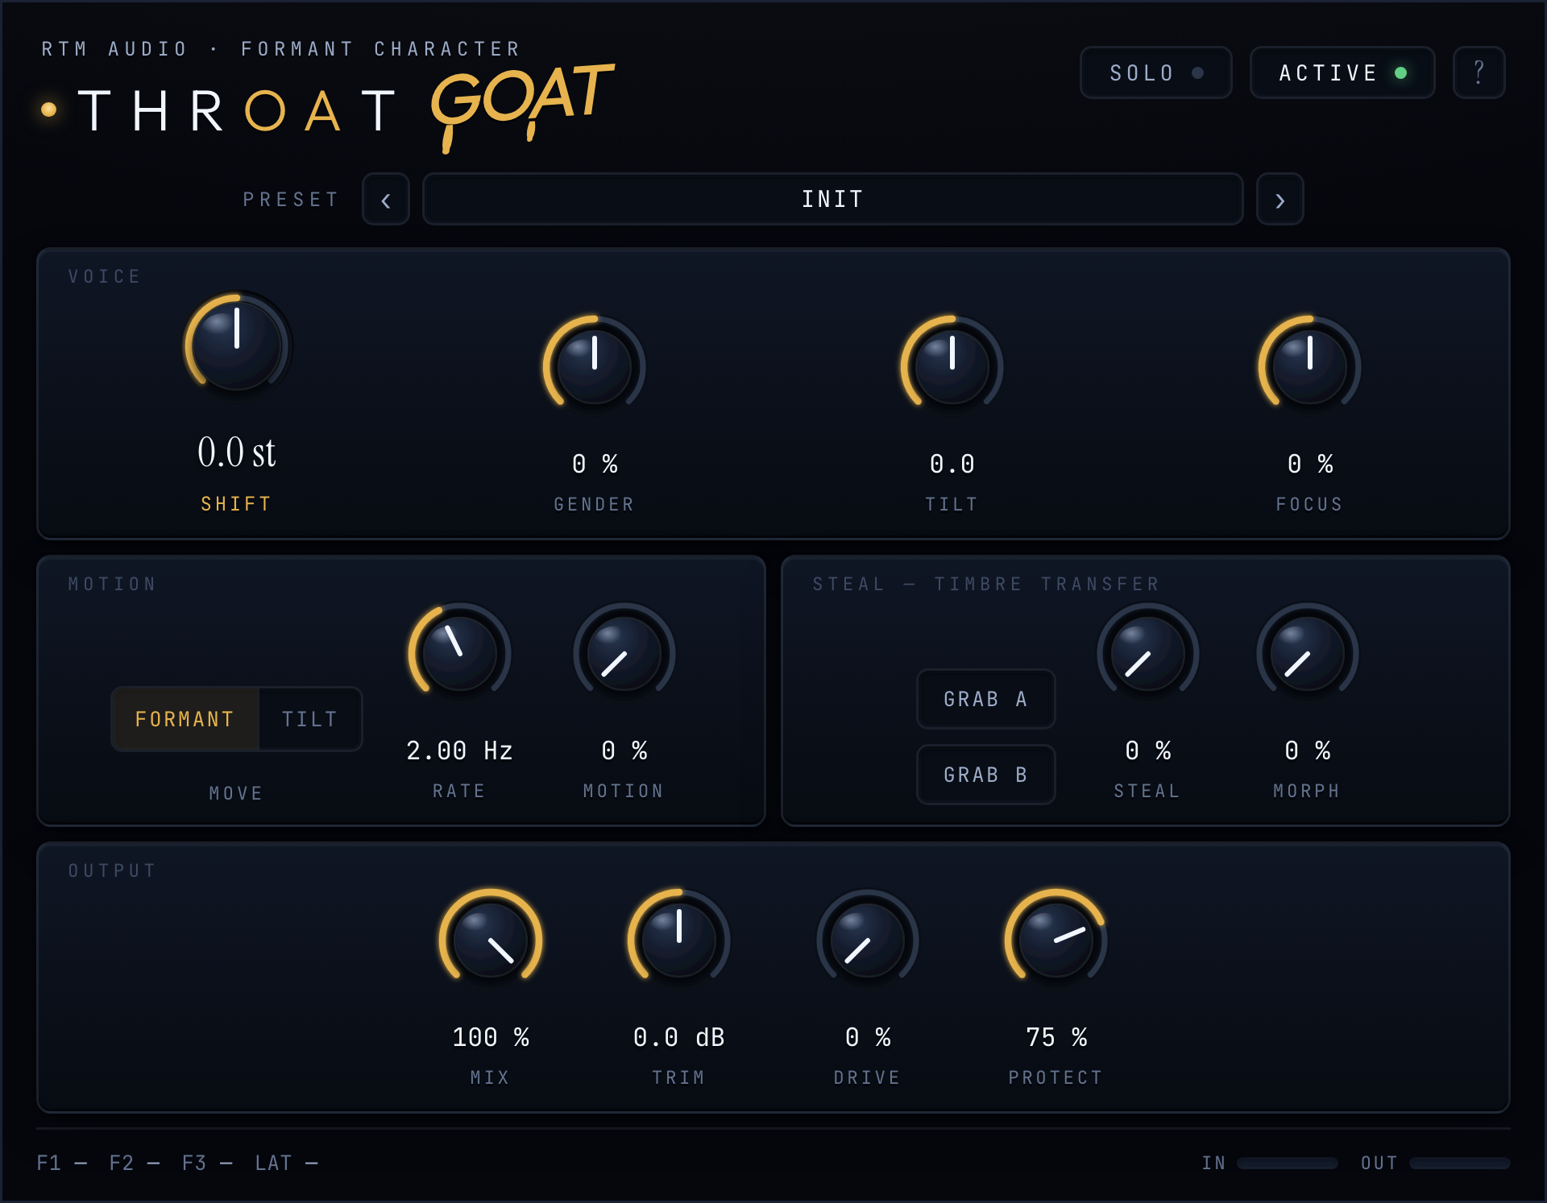This screenshot has height=1203, width=1547.
Task: Click the PRESET label
Action: coord(291,200)
